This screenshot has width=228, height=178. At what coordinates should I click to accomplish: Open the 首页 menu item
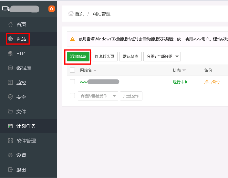(28, 24)
